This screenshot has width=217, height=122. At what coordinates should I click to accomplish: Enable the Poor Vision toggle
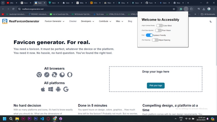[x=159, y=30]
